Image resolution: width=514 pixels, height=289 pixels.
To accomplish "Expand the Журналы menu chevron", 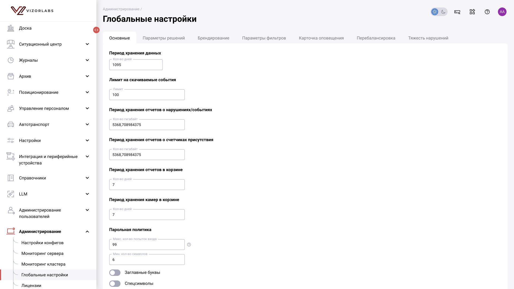I will coord(87,60).
